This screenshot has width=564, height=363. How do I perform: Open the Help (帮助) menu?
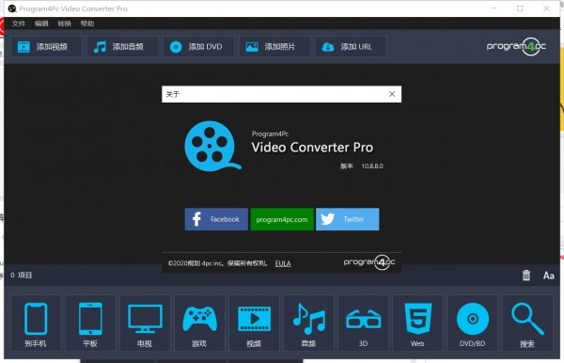click(x=87, y=24)
